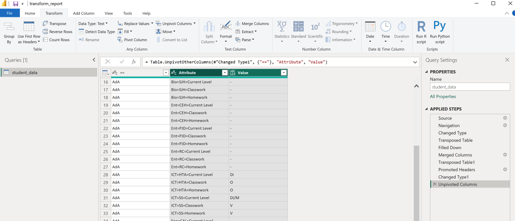The width and height of the screenshot is (515, 221).
Task: Click the Split Column icon
Action: pos(209,26)
